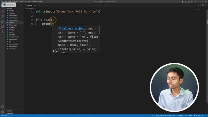Open membership.py in the explorer
The image size is (208, 117).
point(14,37)
